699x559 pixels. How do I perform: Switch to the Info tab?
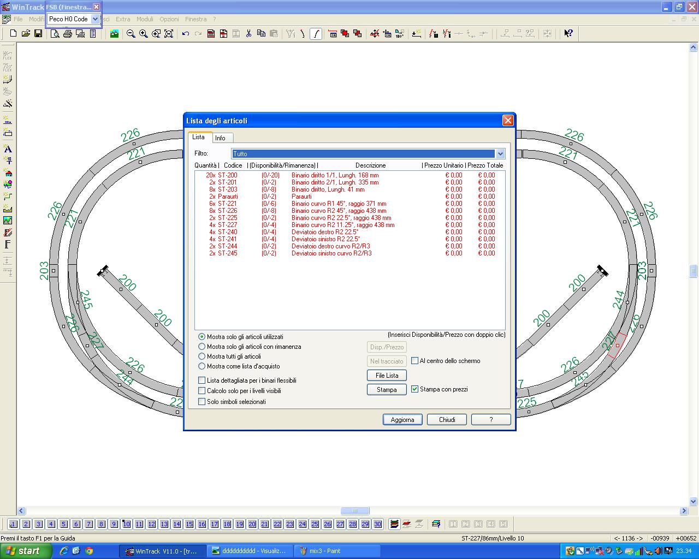pyautogui.click(x=221, y=138)
